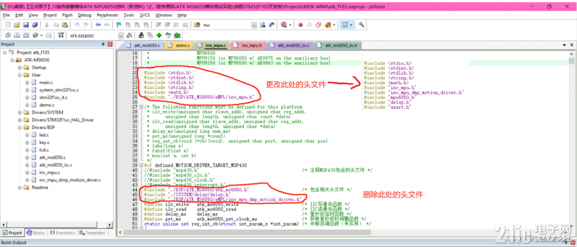Open Options for Target magic wand

coord(129,35)
